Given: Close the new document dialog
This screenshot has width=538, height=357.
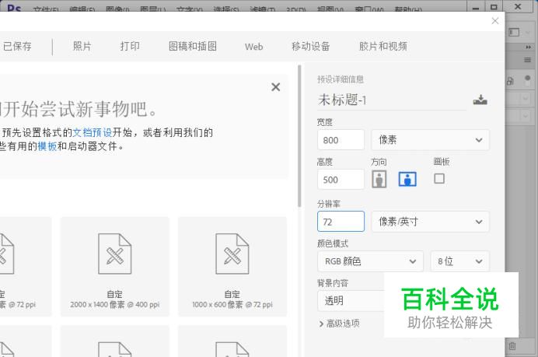Looking at the screenshot, I should pyautogui.click(x=494, y=21).
